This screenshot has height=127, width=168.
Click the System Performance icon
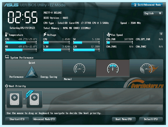pos(7,57)
